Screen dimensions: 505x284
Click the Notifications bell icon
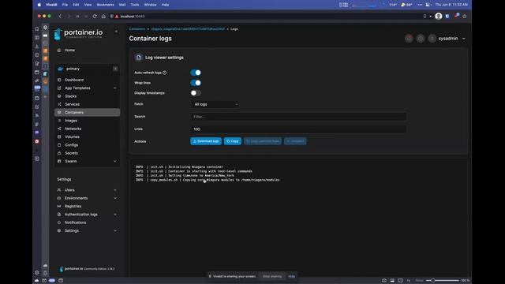coord(59,222)
